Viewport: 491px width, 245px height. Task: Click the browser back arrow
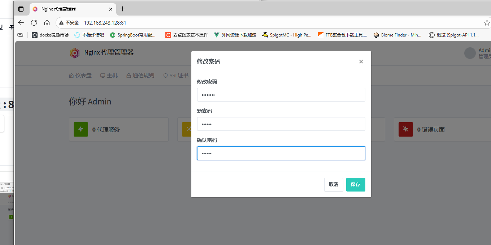pyautogui.click(x=21, y=23)
